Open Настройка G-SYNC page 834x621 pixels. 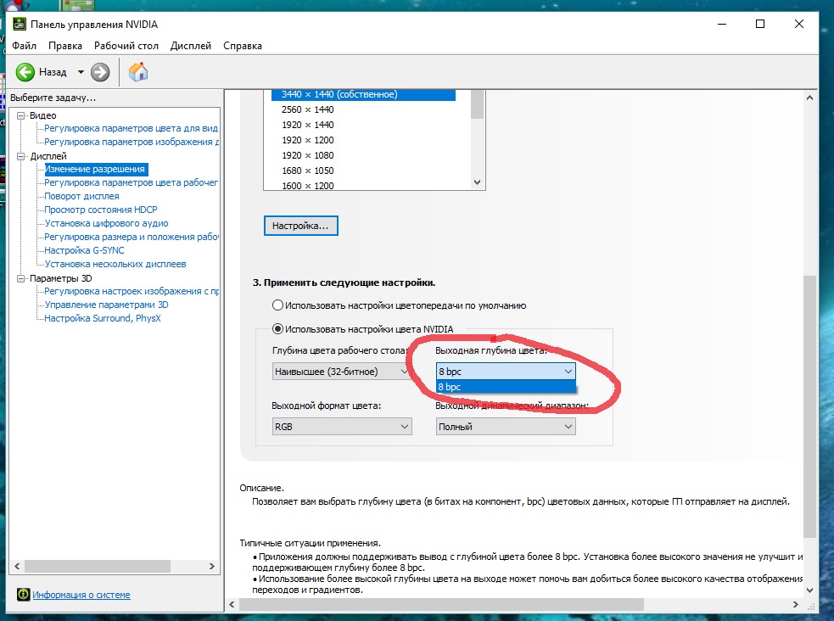click(x=84, y=250)
